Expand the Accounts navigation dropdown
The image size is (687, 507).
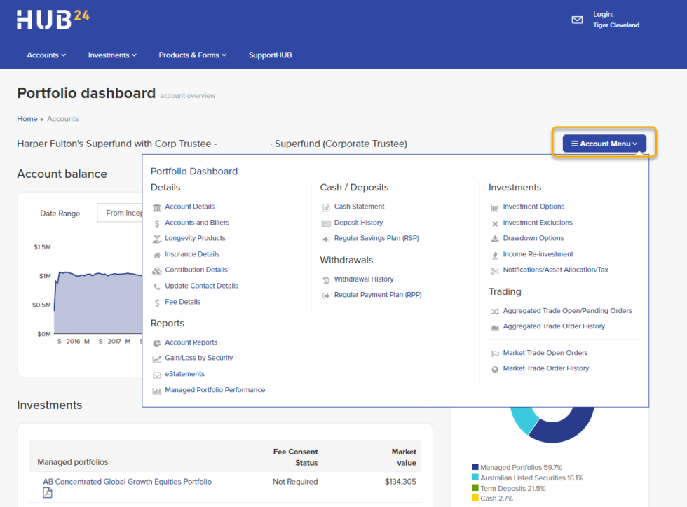tap(46, 55)
